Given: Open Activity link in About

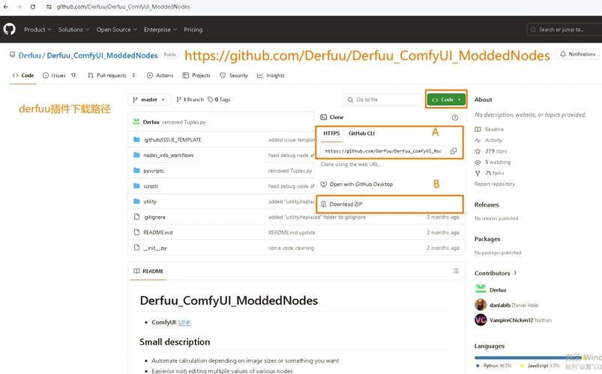Looking at the screenshot, I should (493, 141).
